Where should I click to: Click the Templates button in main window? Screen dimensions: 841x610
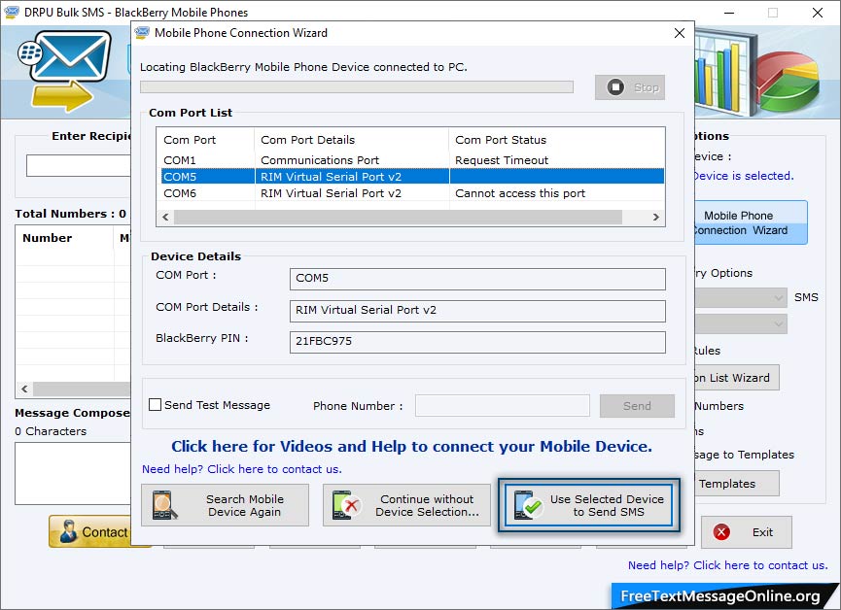pos(736,484)
